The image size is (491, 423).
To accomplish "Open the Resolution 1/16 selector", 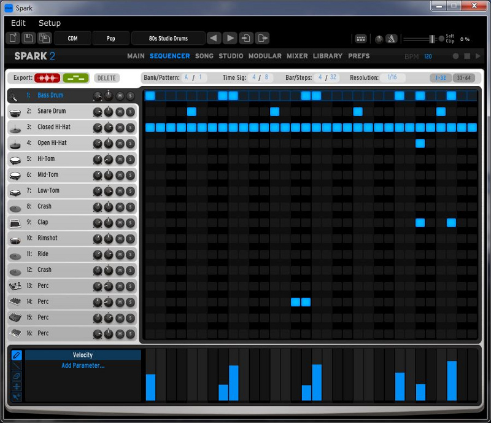I will (392, 77).
